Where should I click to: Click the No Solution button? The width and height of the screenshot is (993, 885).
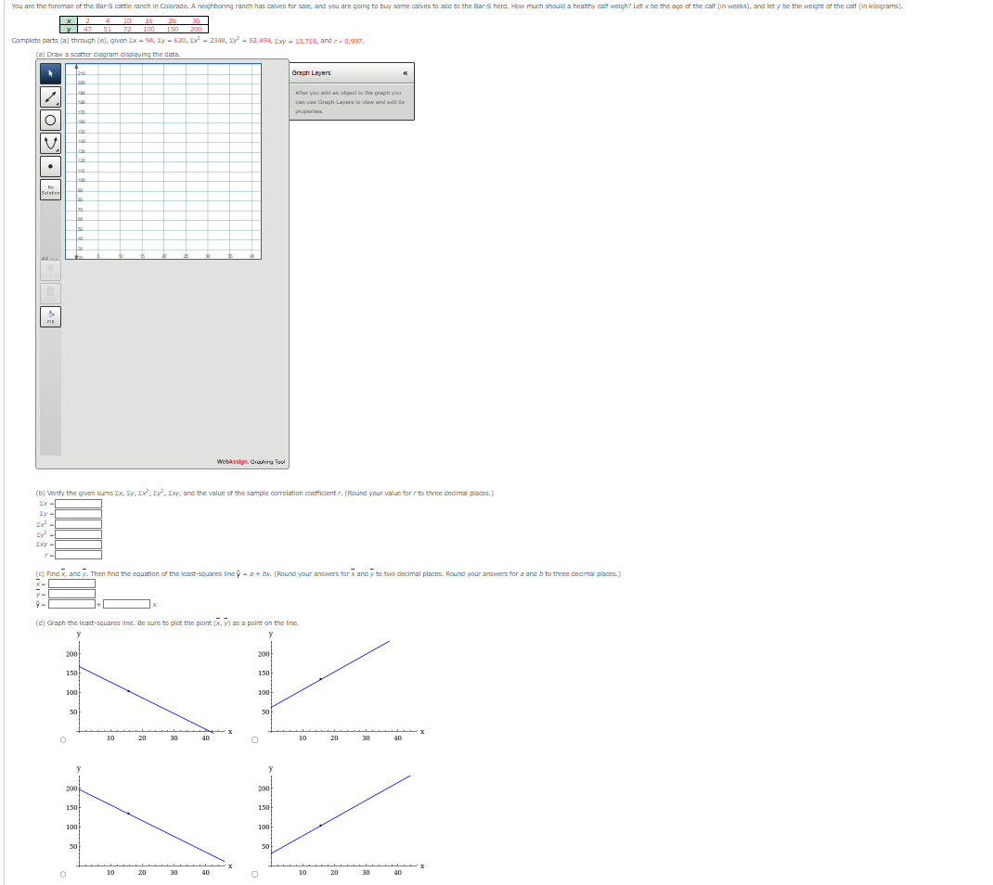click(x=50, y=189)
